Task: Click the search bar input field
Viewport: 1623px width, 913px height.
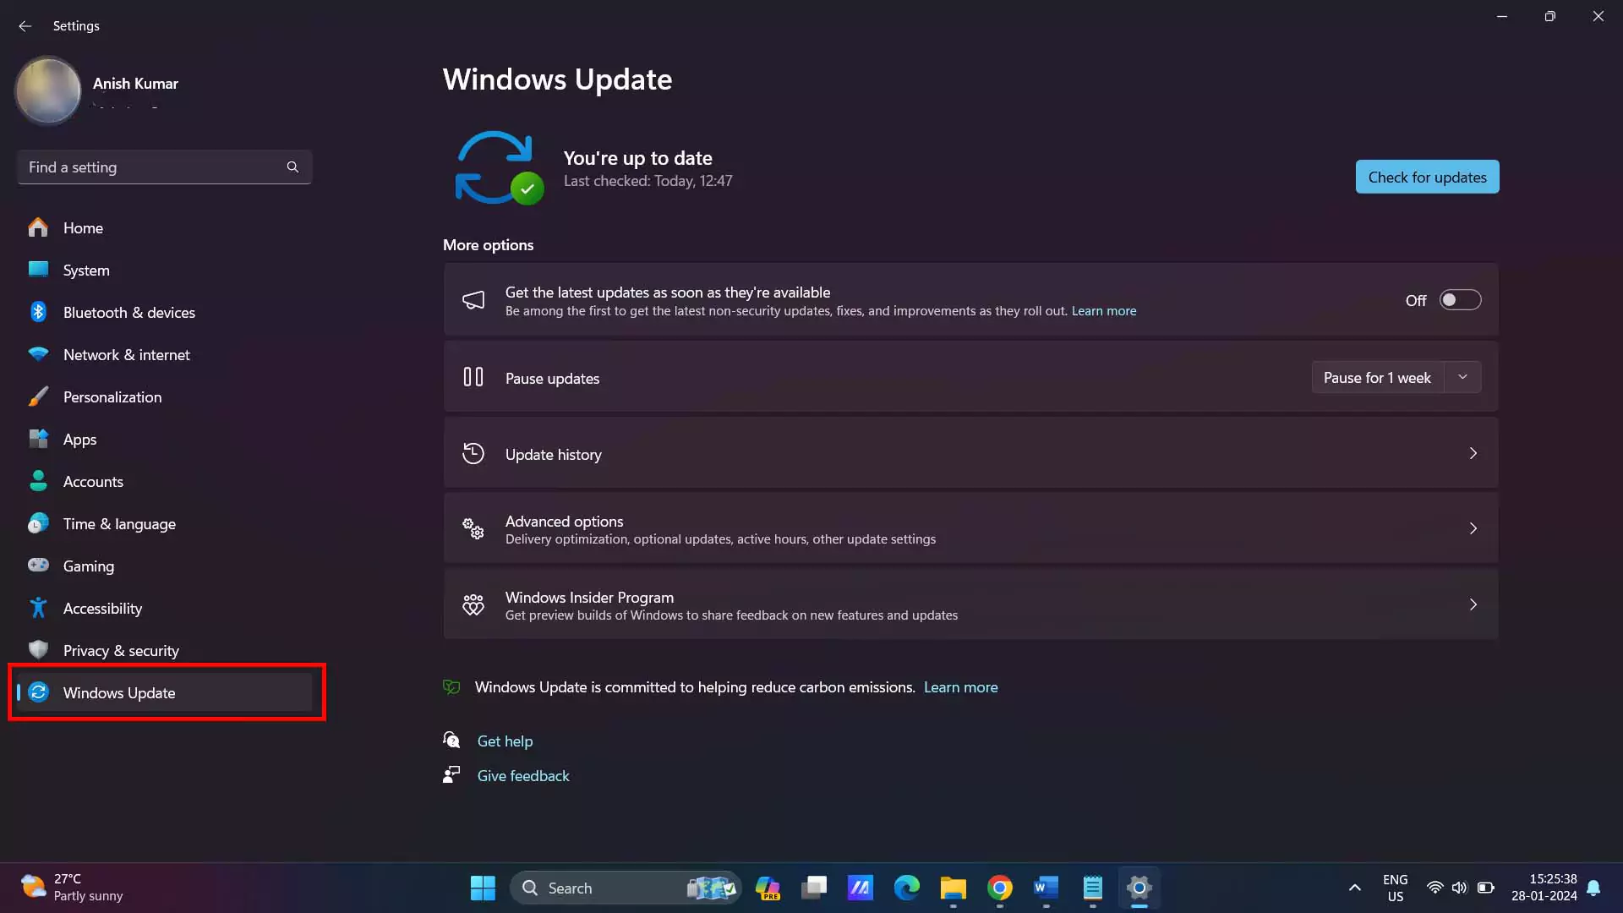Action: pos(161,167)
